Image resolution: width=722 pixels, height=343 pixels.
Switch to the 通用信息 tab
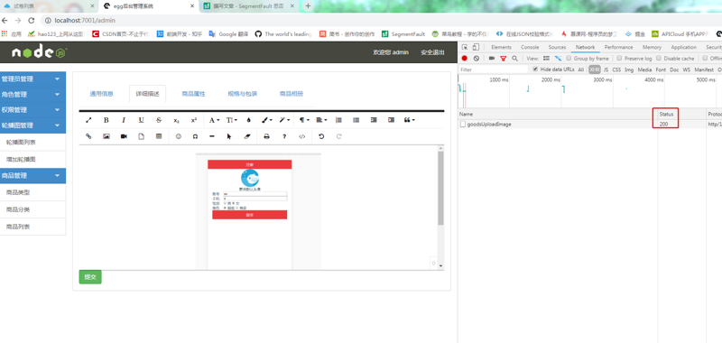[x=101, y=94]
